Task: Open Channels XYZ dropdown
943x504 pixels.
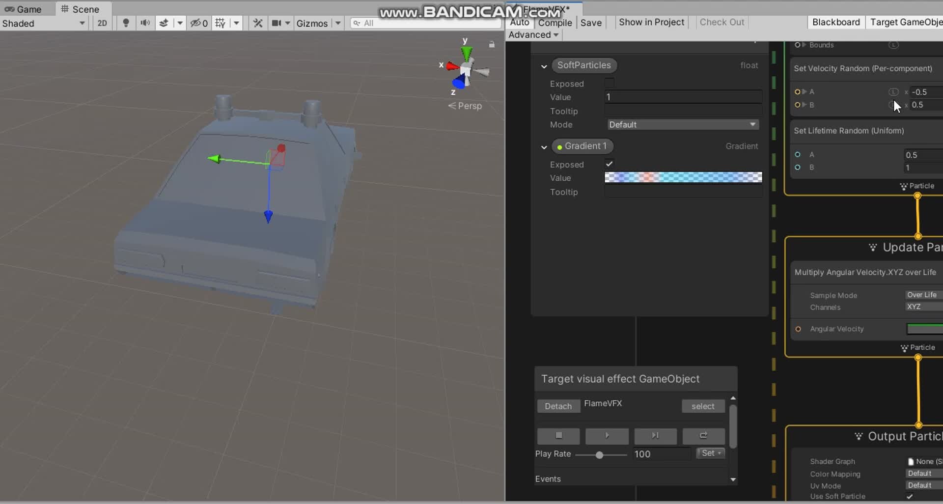Action: pos(924,307)
